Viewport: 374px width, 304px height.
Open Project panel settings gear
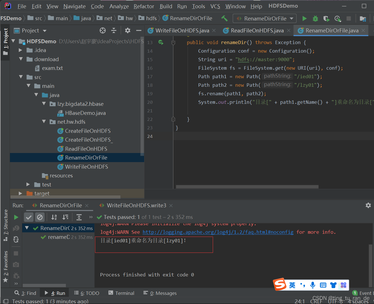click(128, 30)
